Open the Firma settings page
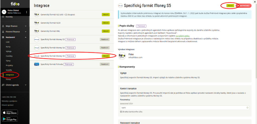The height and width of the screenshot is (124, 257). click(8, 79)
